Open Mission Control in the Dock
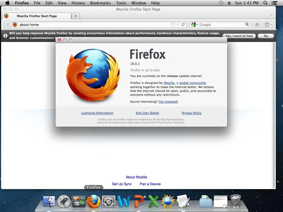The width and height of the screenshot is (283, 212). click(x=79, y=201)
